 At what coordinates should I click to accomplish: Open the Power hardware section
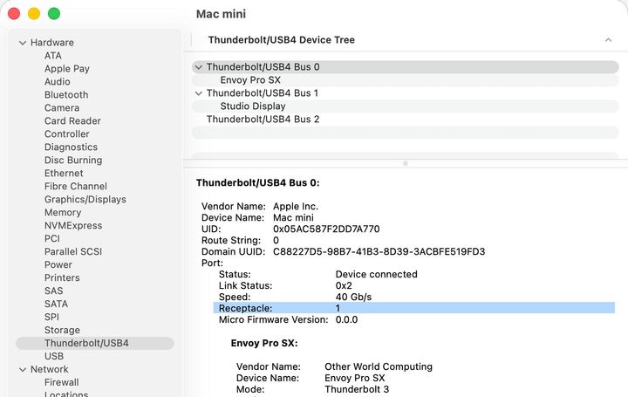(x=58, y=264)
